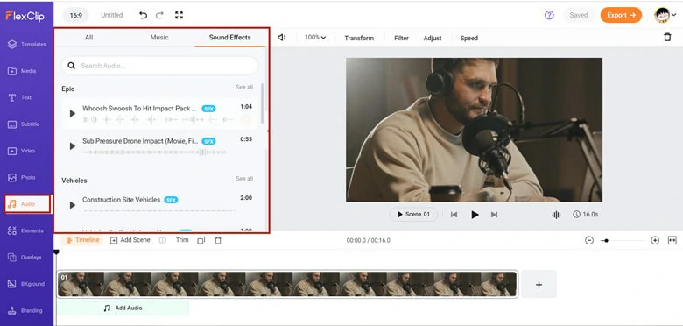Zoom in the timeline
The height and width of the screenshot is (326, 683).
[655, 240]
